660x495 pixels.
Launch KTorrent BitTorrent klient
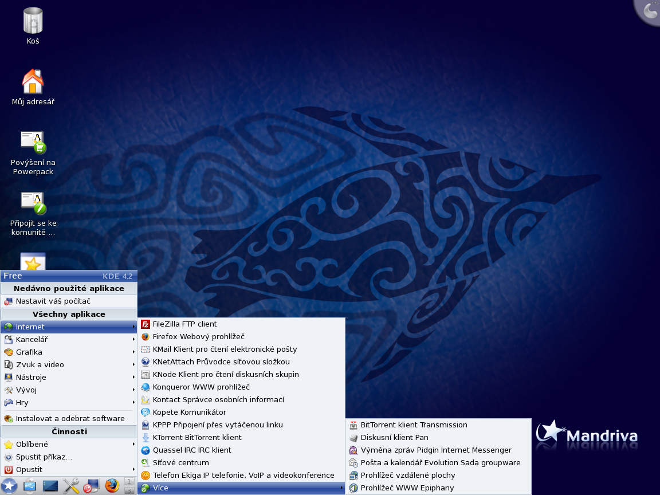pos(242,438)
